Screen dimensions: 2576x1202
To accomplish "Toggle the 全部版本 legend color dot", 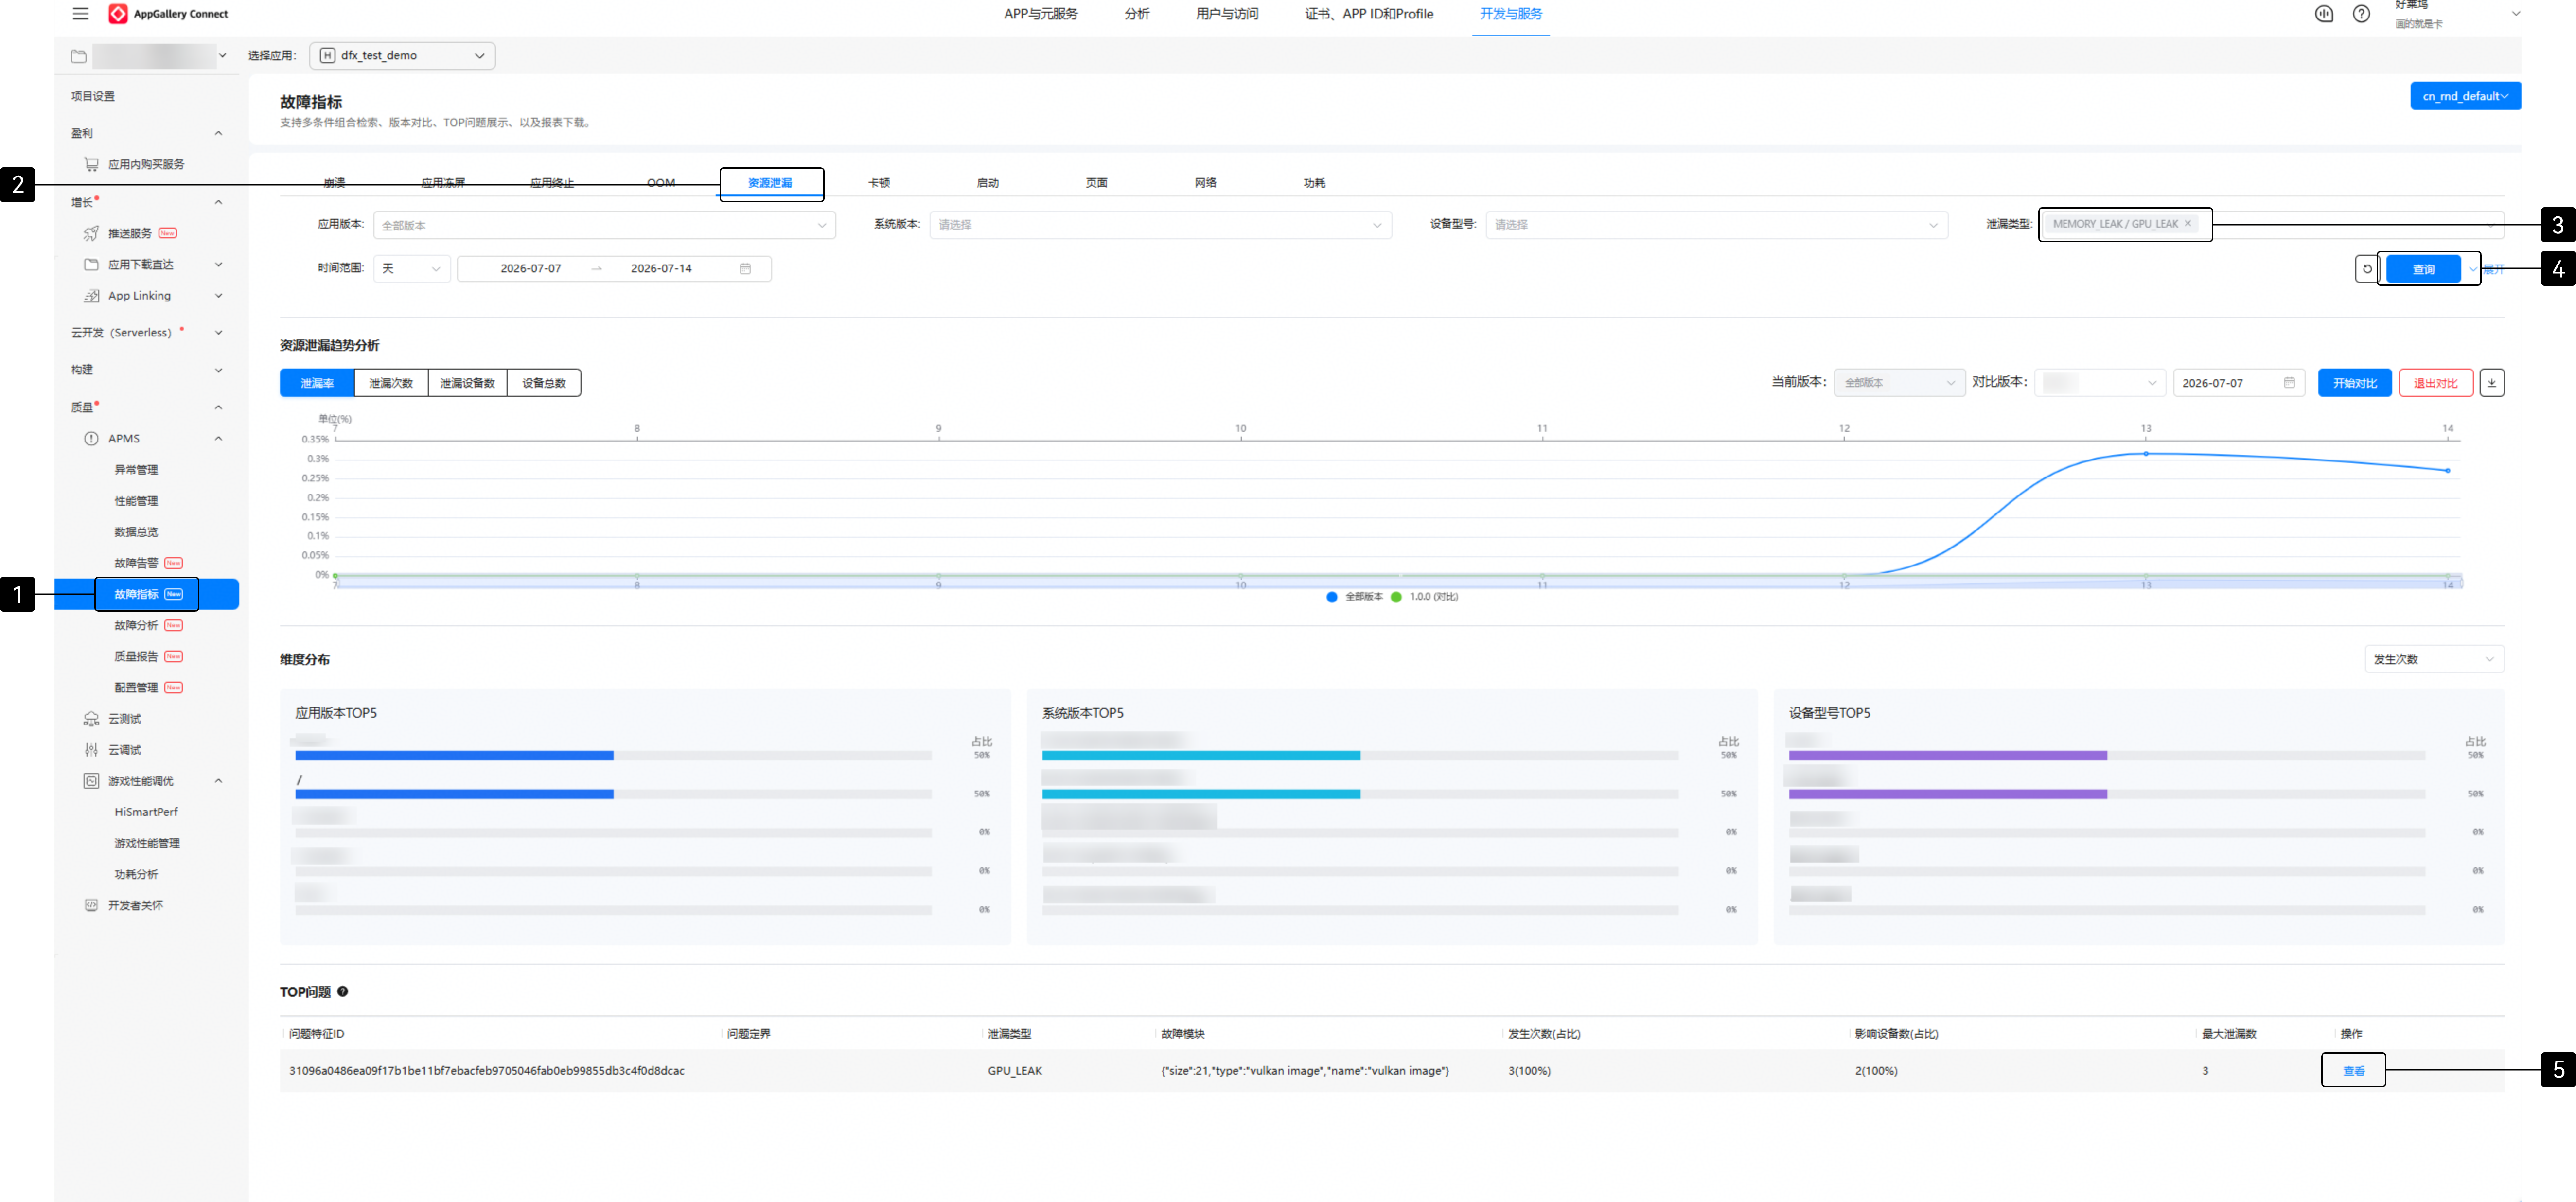I will (x=1331, y=597).
